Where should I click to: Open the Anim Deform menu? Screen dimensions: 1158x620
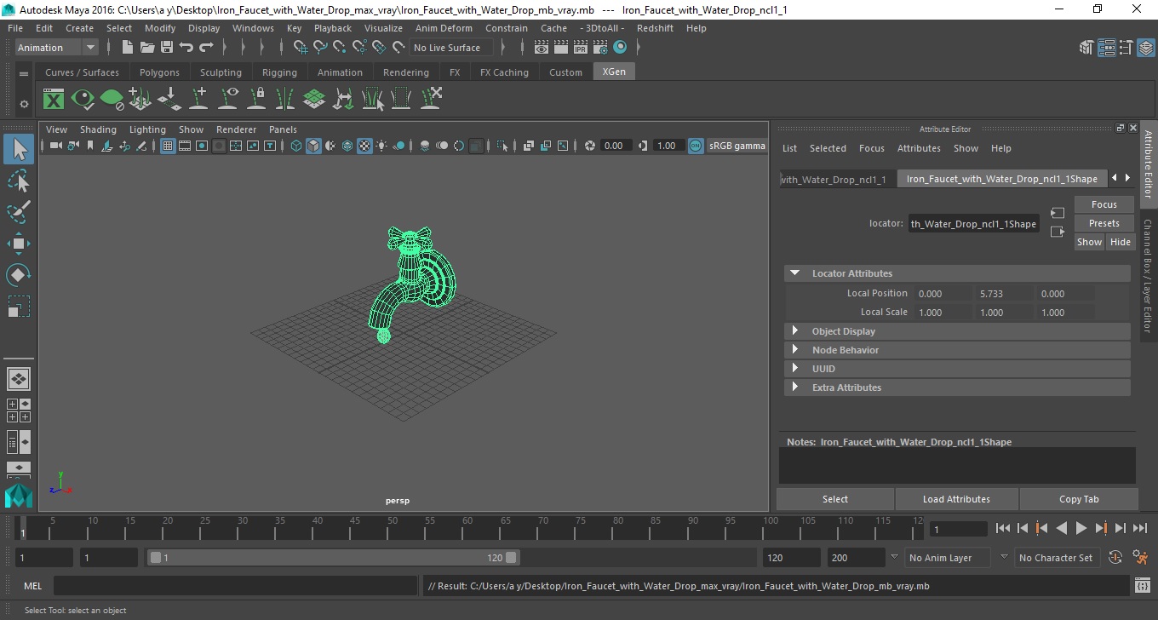pyautogui.click(x=444, y=28)
